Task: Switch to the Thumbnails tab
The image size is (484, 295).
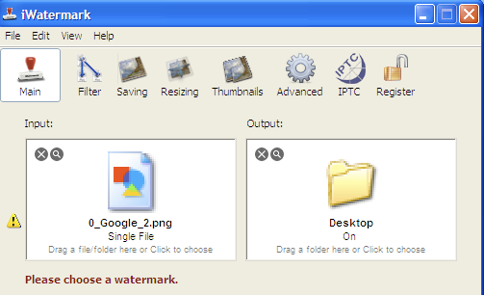Action: [237, 76]
